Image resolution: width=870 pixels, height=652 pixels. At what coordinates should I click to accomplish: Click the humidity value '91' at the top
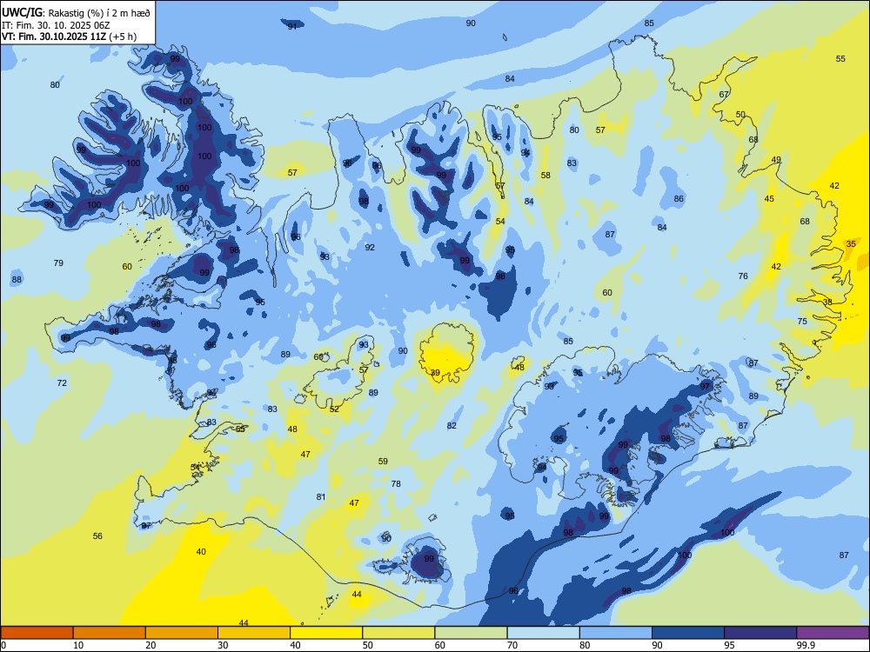[x=292, y=27]
